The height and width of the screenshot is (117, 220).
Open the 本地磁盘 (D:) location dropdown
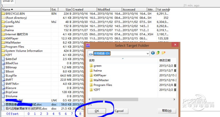pos(148,53)
